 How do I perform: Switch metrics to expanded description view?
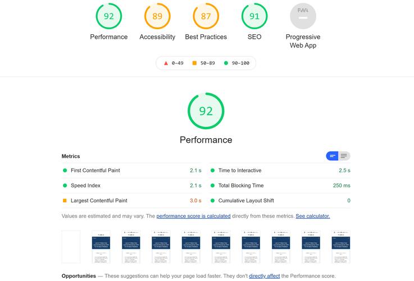coord(344,156)
